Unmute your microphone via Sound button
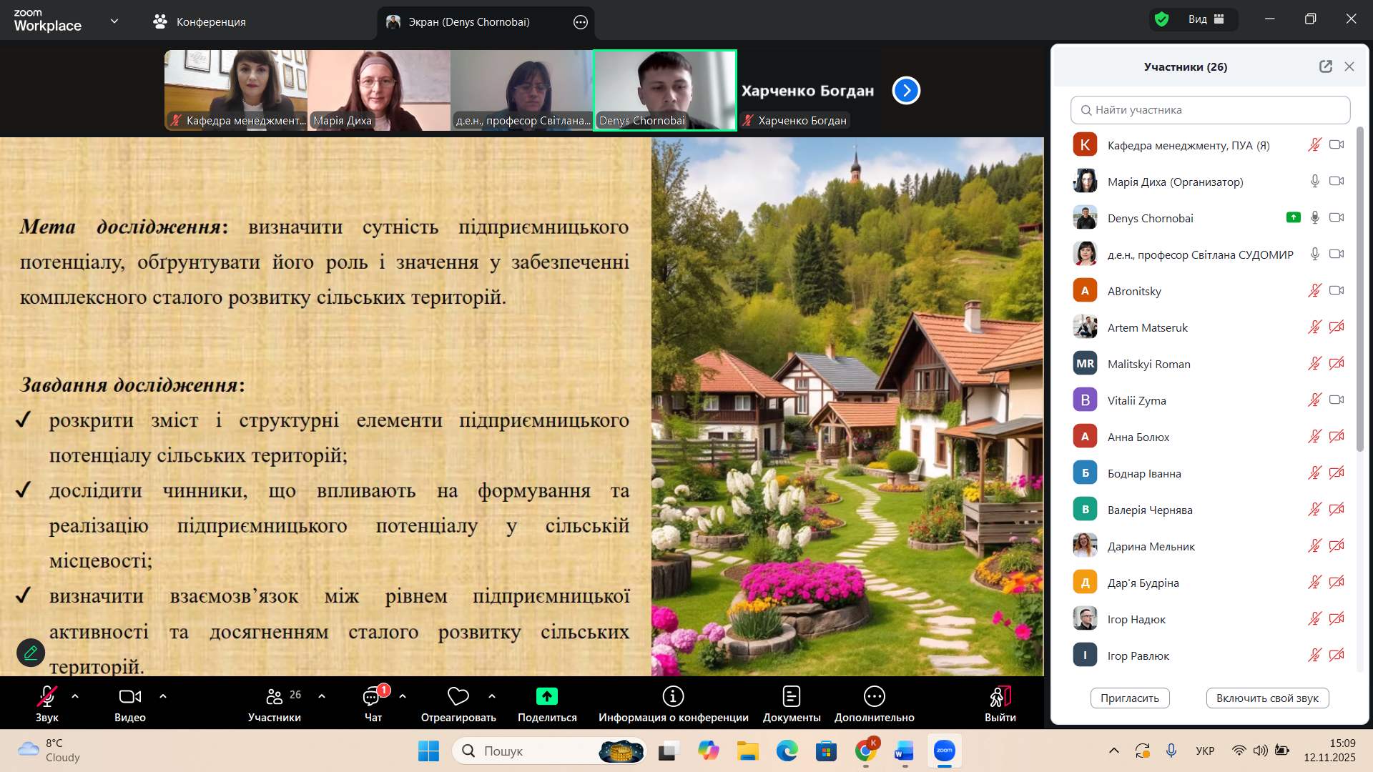This screenshot has height=772, width=1373. [47, 697]
